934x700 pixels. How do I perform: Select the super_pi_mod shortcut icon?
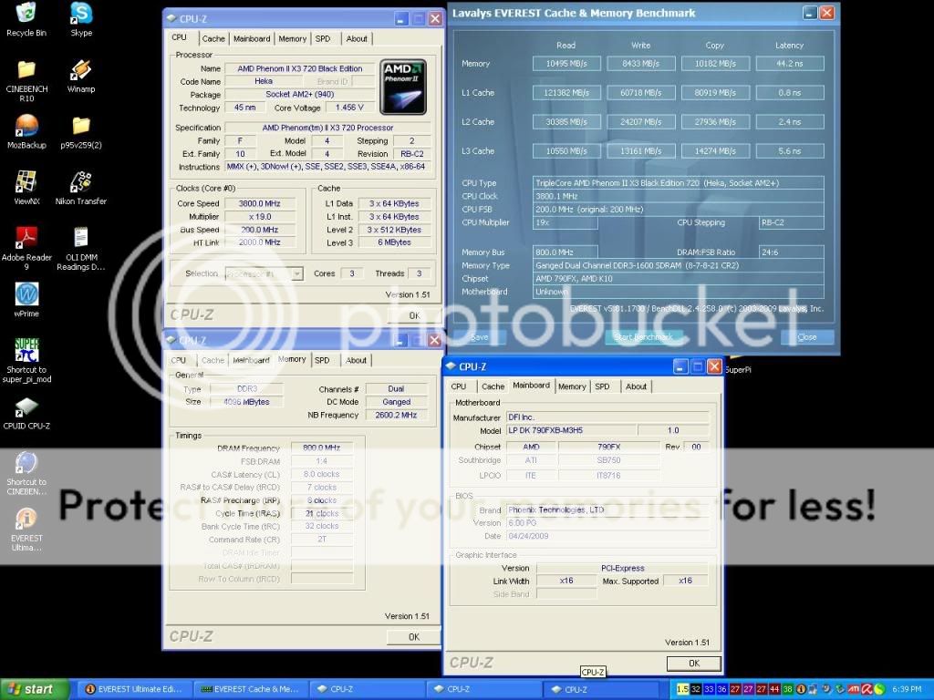(x=26, y=361)
